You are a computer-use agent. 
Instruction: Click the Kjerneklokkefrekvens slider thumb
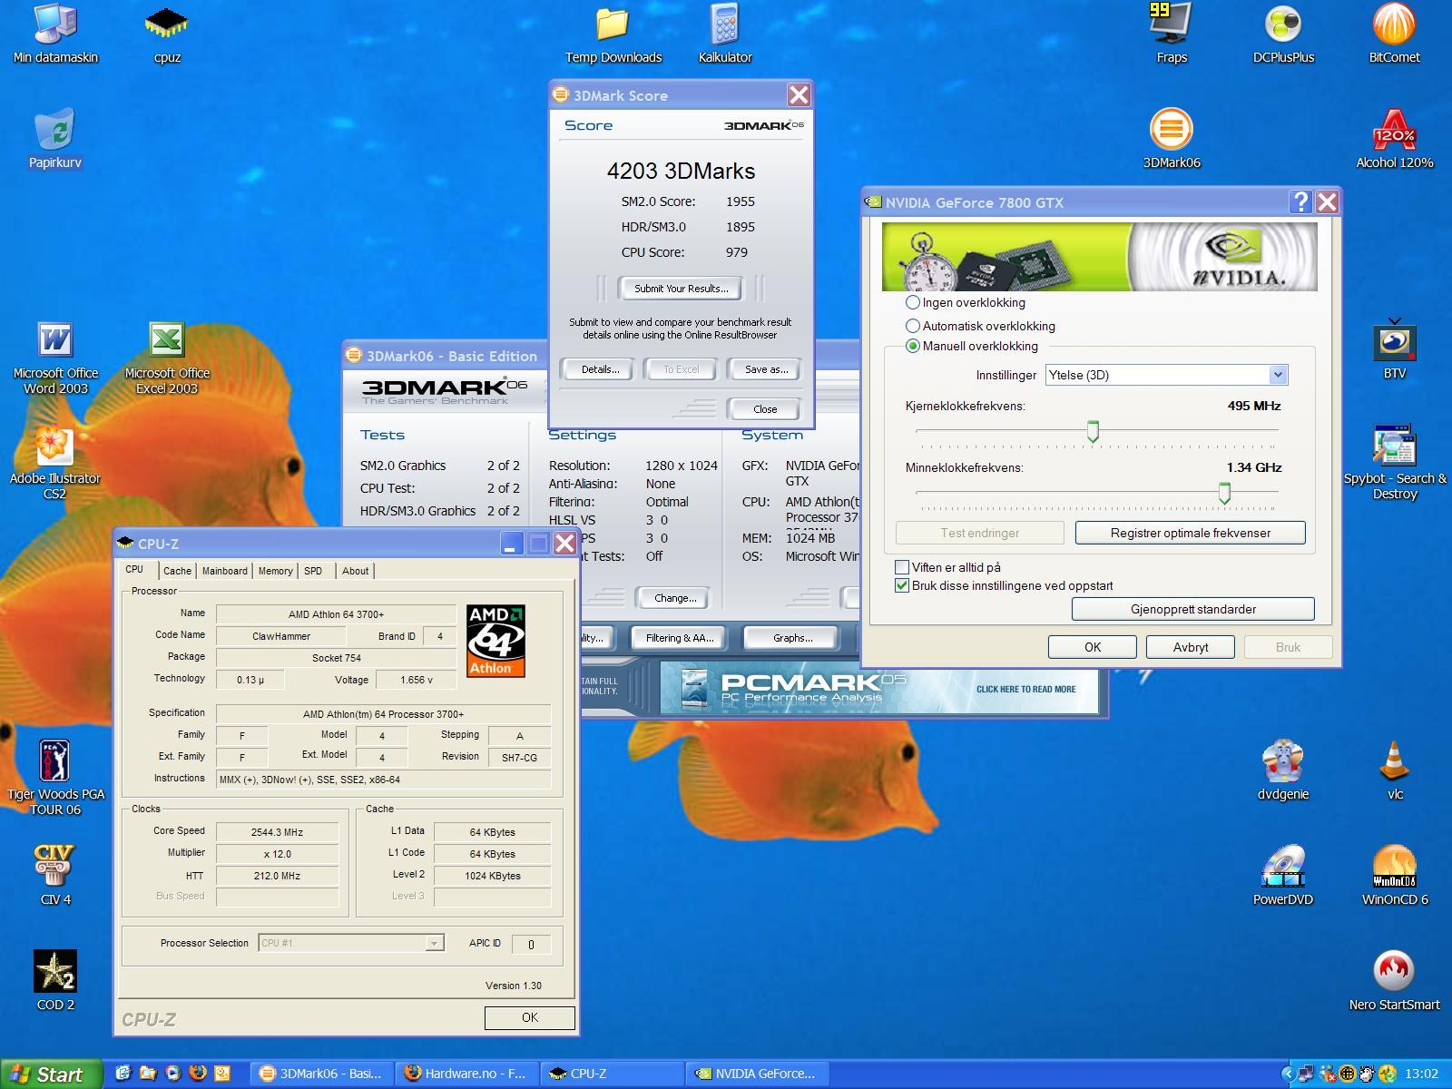point(1093,432)
